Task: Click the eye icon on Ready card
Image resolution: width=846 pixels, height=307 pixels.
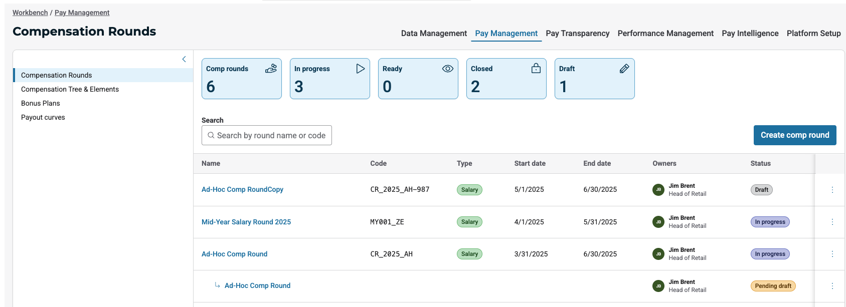Action: click(447, 69)
